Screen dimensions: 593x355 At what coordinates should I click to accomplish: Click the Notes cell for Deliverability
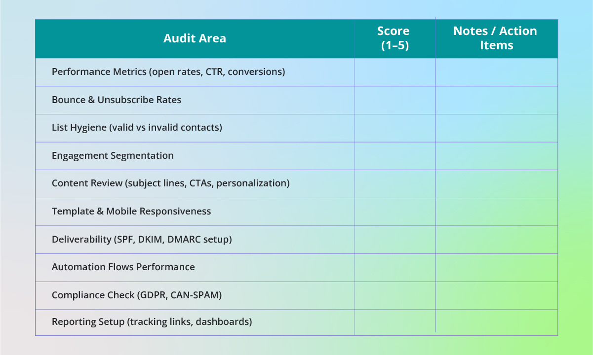[497, 240]
